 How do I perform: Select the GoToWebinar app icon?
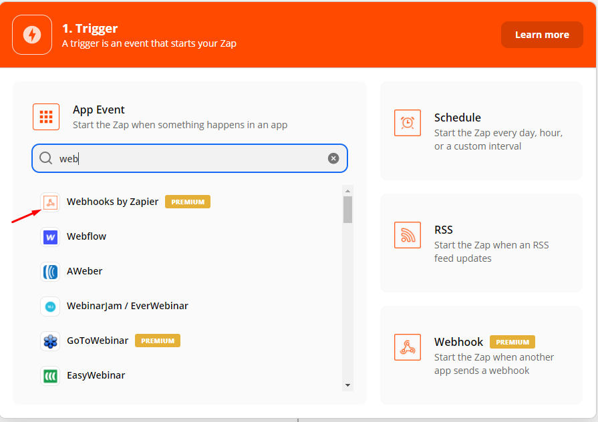click(50, 341)
